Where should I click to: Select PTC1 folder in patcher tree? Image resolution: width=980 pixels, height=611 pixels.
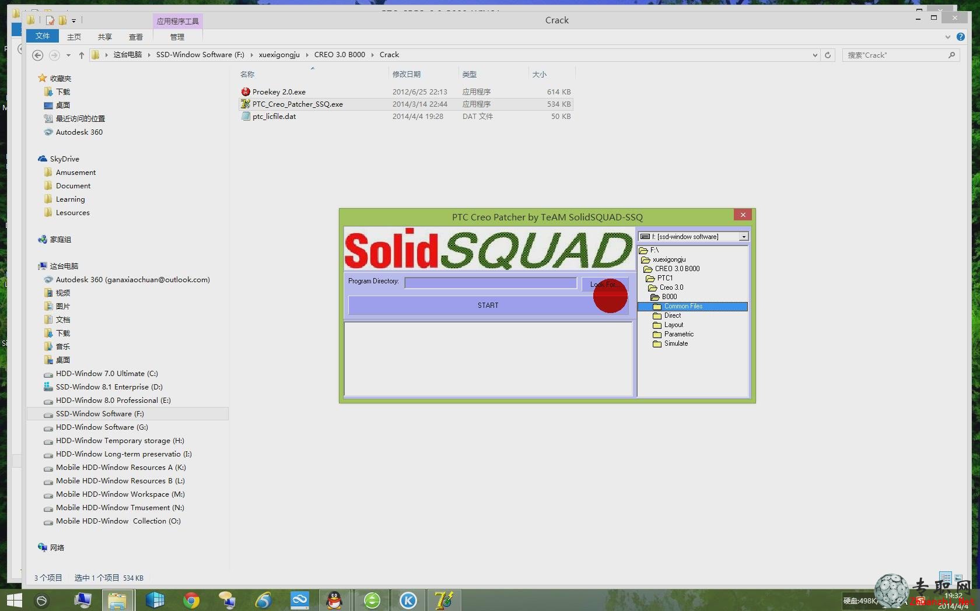(665, 278)
